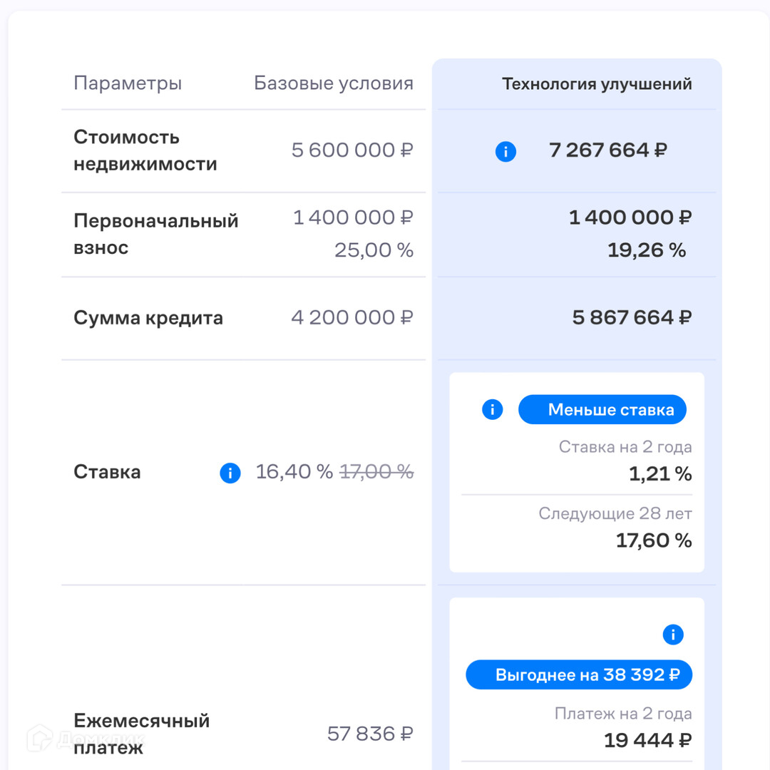Open info tooltip next to 16,40 % base rate
This screenshot has width=770, height=770.
(230, 473)
